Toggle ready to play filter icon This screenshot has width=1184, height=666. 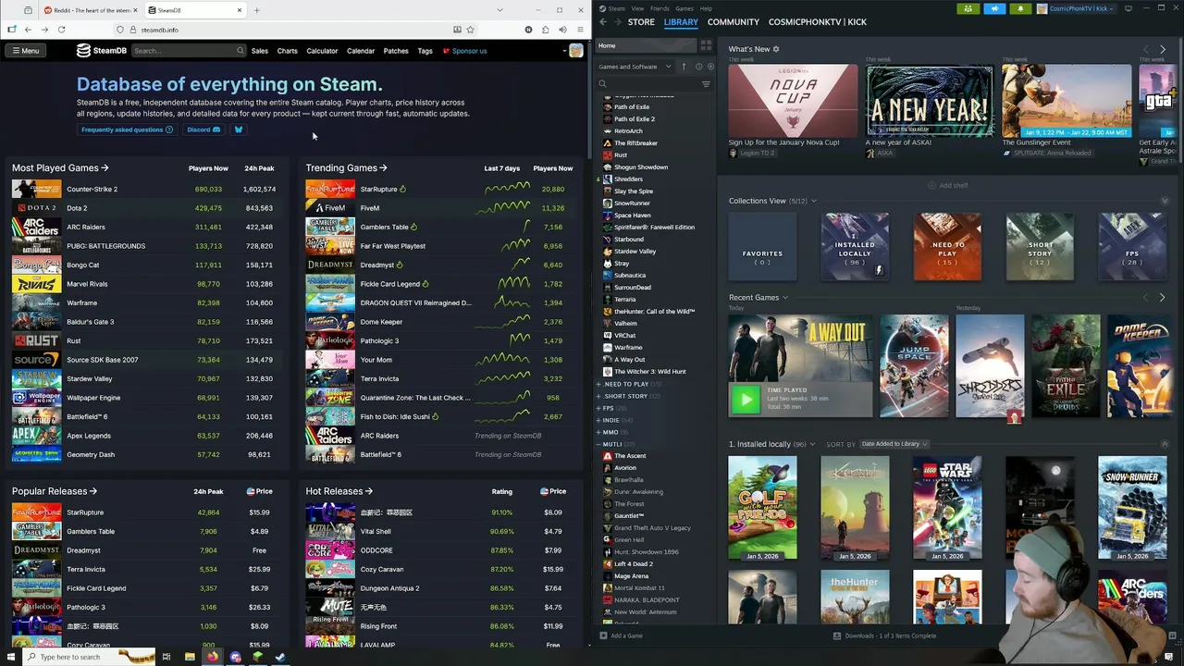point(710,67)
